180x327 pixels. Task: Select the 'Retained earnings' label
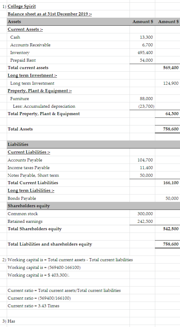(x=25, y=222)
